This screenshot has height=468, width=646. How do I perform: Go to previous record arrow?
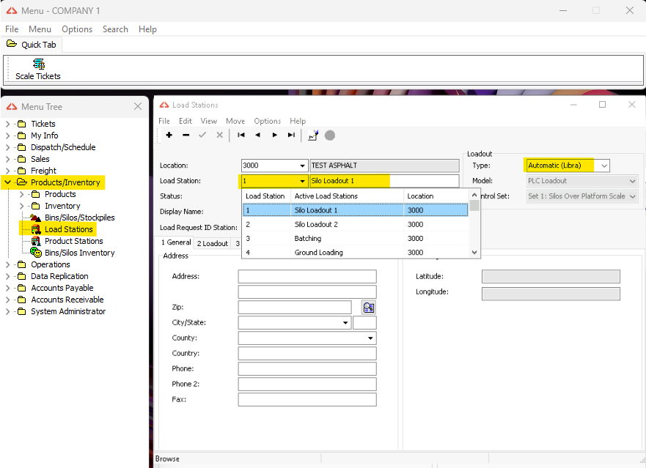point(257,135)
